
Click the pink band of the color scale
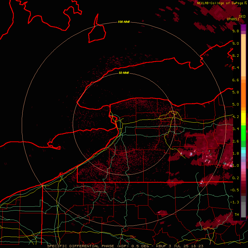pyautogui.click(x=243, y=167)
